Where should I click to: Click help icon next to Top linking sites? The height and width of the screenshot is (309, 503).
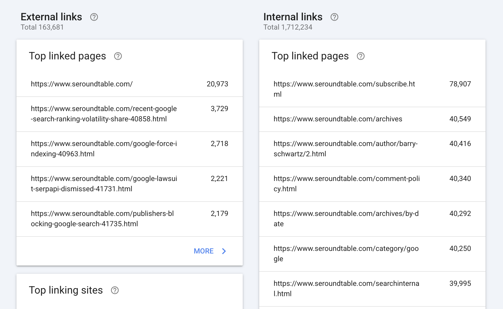(x=115, y=290)
